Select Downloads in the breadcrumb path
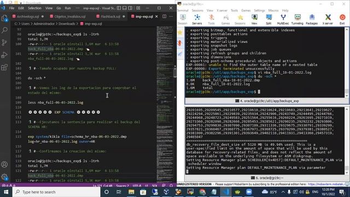 [x=67, y=24]
